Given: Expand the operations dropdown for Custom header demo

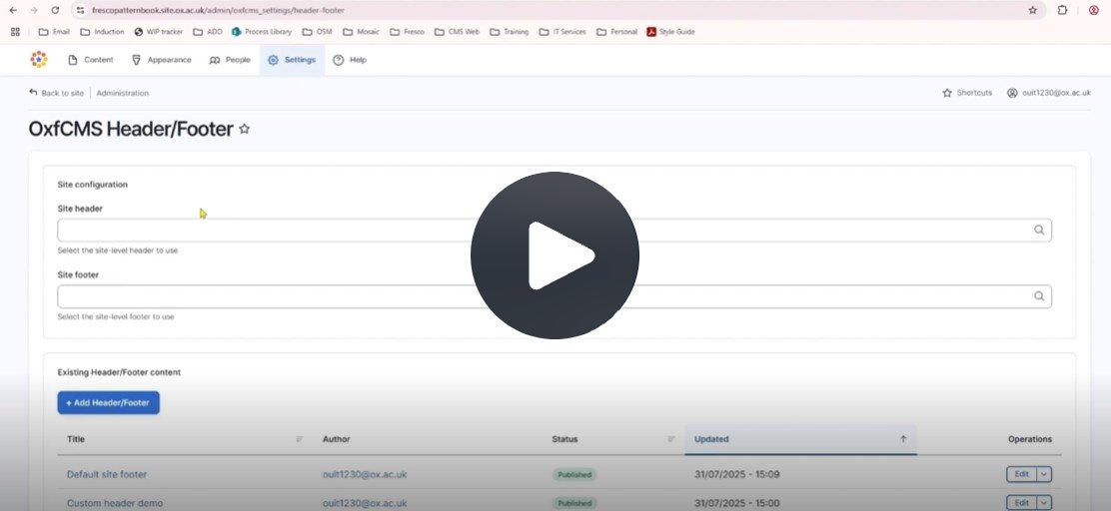Looking at the screenshot, I should point(1044,502).
